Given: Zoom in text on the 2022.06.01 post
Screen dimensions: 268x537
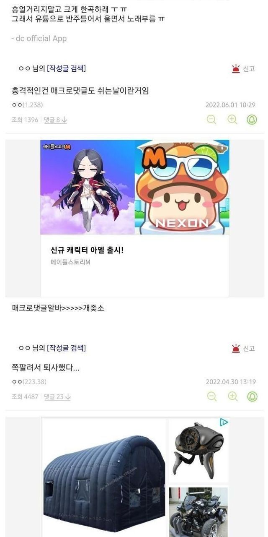Looking at the screenshot, I should [x=232, y=120].
